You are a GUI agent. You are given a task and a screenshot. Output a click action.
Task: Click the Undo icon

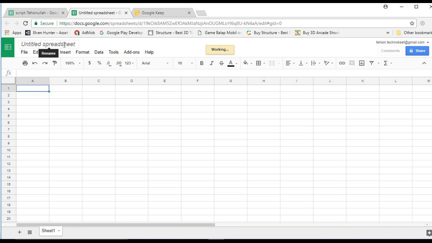click(35, 63)
